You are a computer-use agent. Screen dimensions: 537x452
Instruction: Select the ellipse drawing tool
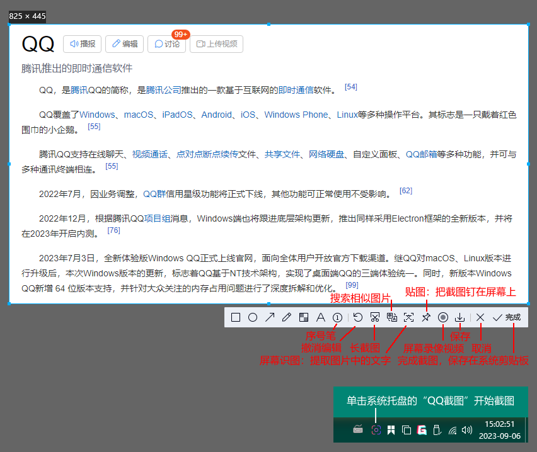click(x=253, y=317)
